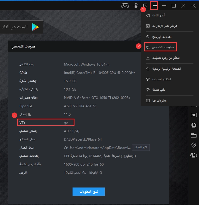Click the emulator version 4.0.53(64) text

tap(72, 131)
